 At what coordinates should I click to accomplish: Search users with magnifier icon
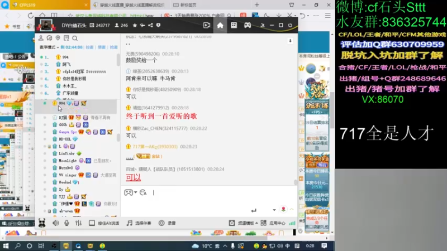[x=75, y=38]
